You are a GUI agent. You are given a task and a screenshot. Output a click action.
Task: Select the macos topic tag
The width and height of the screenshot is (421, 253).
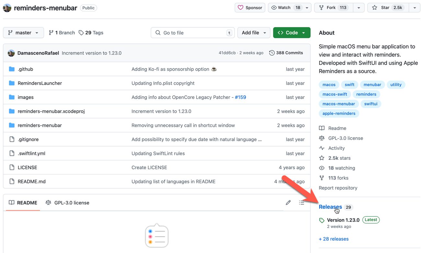(x=329, y=85)
